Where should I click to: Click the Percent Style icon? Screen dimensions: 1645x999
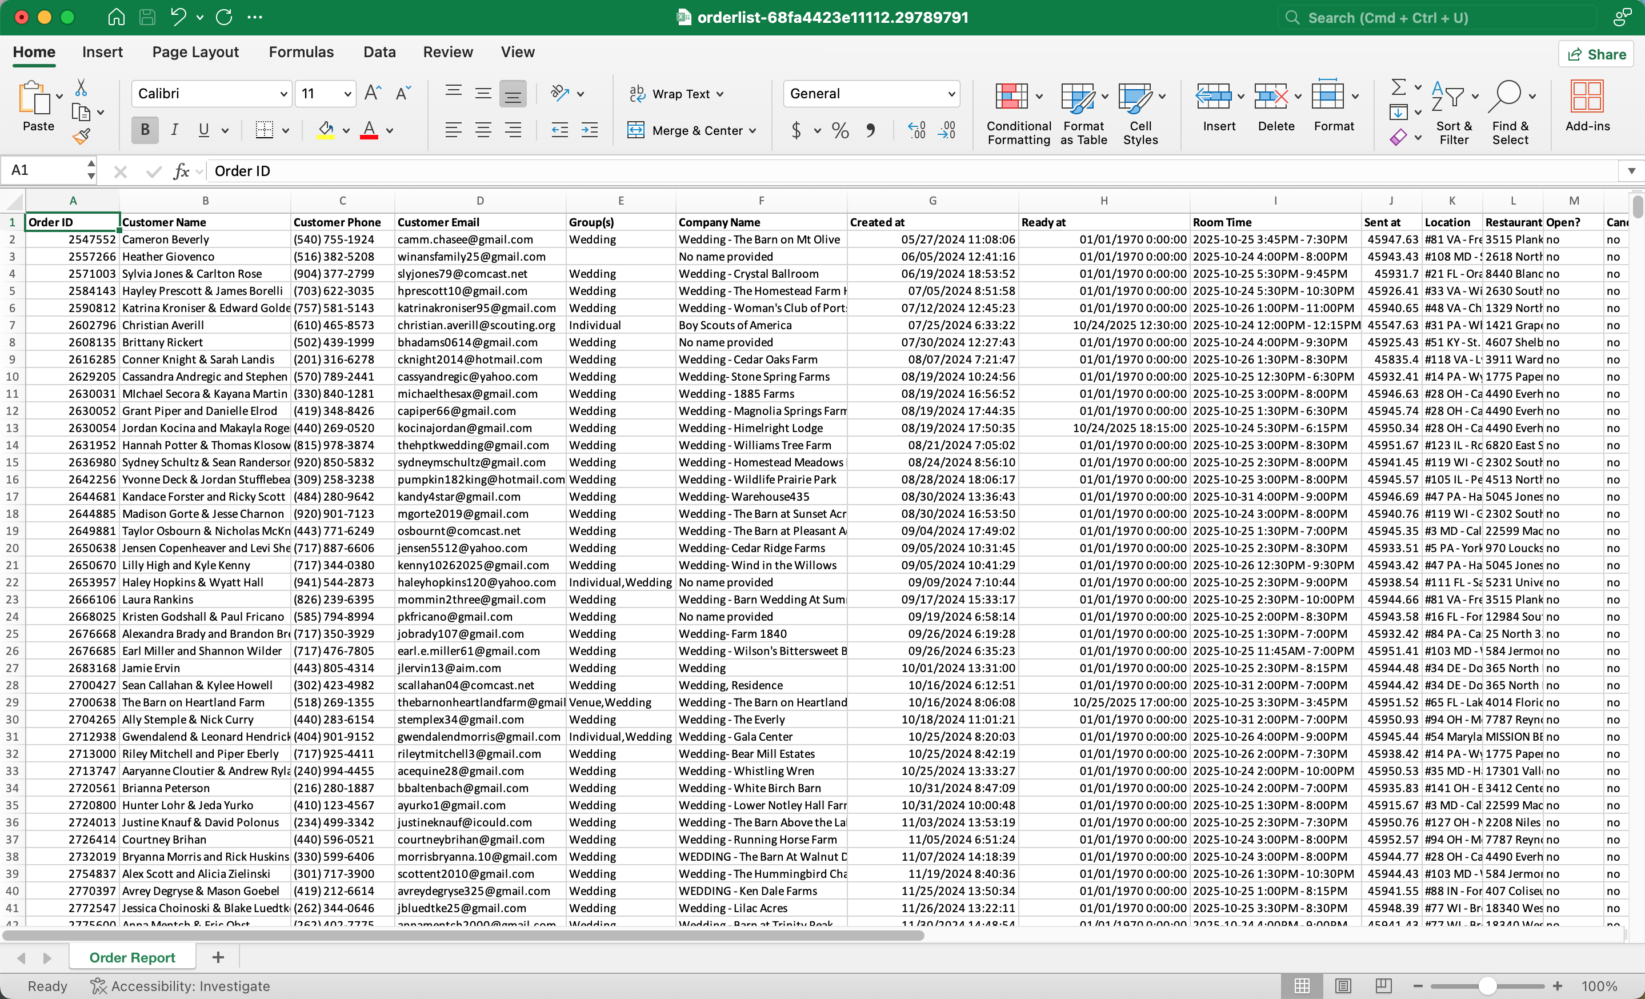pos(840,130)
